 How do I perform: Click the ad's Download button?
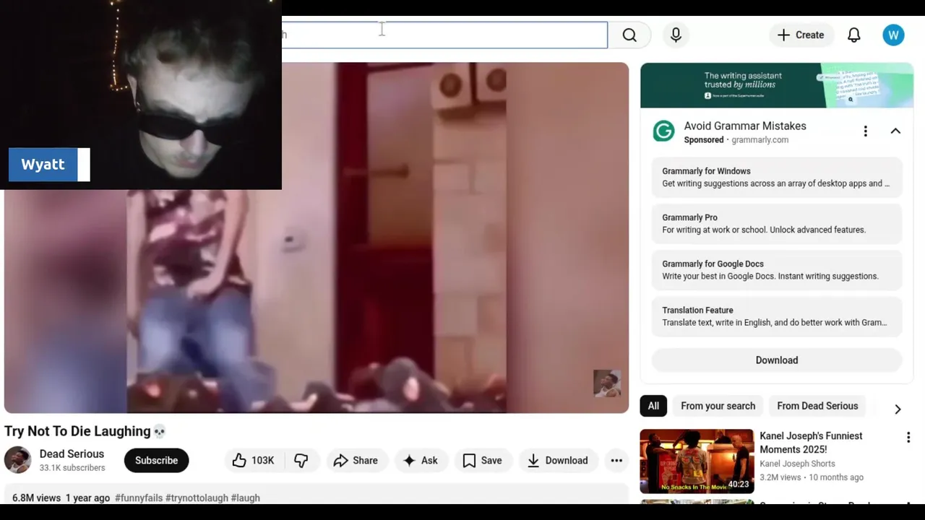click(777, 360)
